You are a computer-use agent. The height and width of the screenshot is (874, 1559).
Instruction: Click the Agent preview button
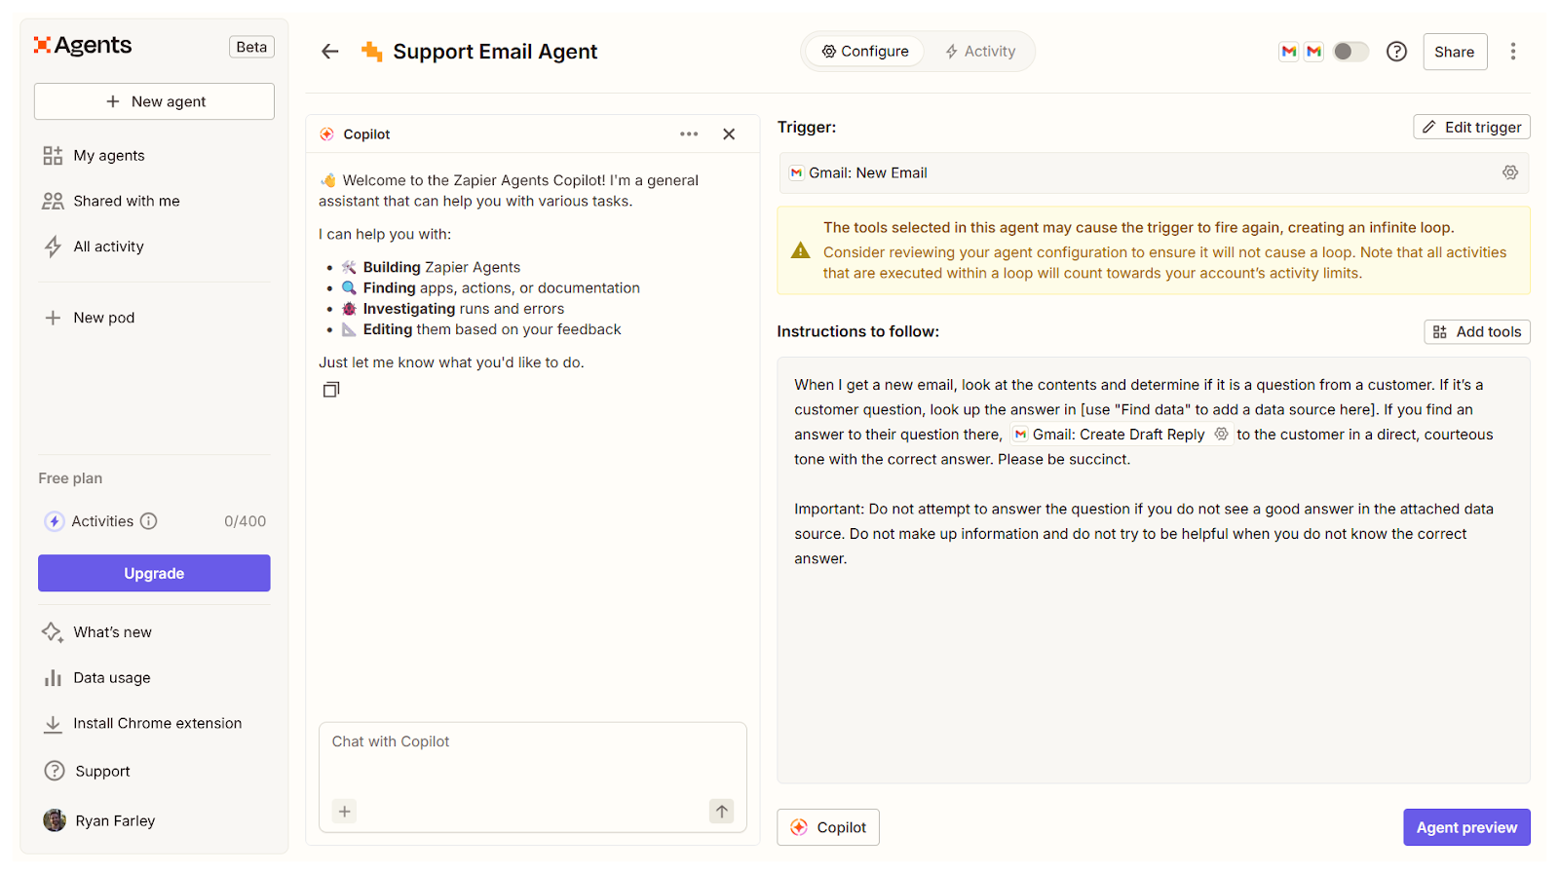[x=1466, y=827]
